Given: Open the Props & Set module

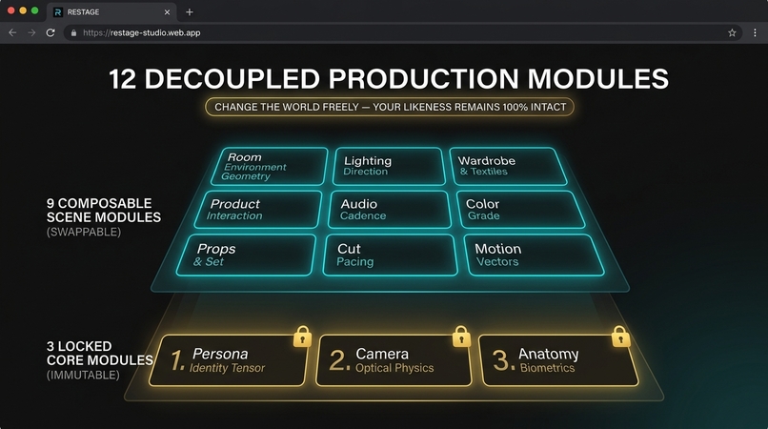Looking at the screenshot, I should point(247,255).
